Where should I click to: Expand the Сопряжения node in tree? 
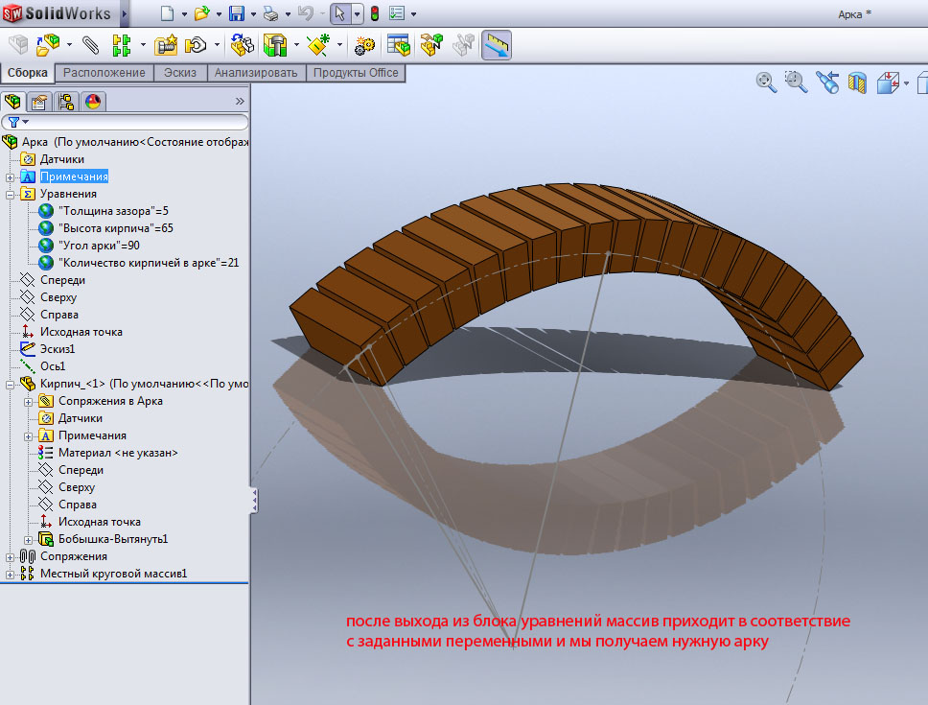click(x=11, y=556)
